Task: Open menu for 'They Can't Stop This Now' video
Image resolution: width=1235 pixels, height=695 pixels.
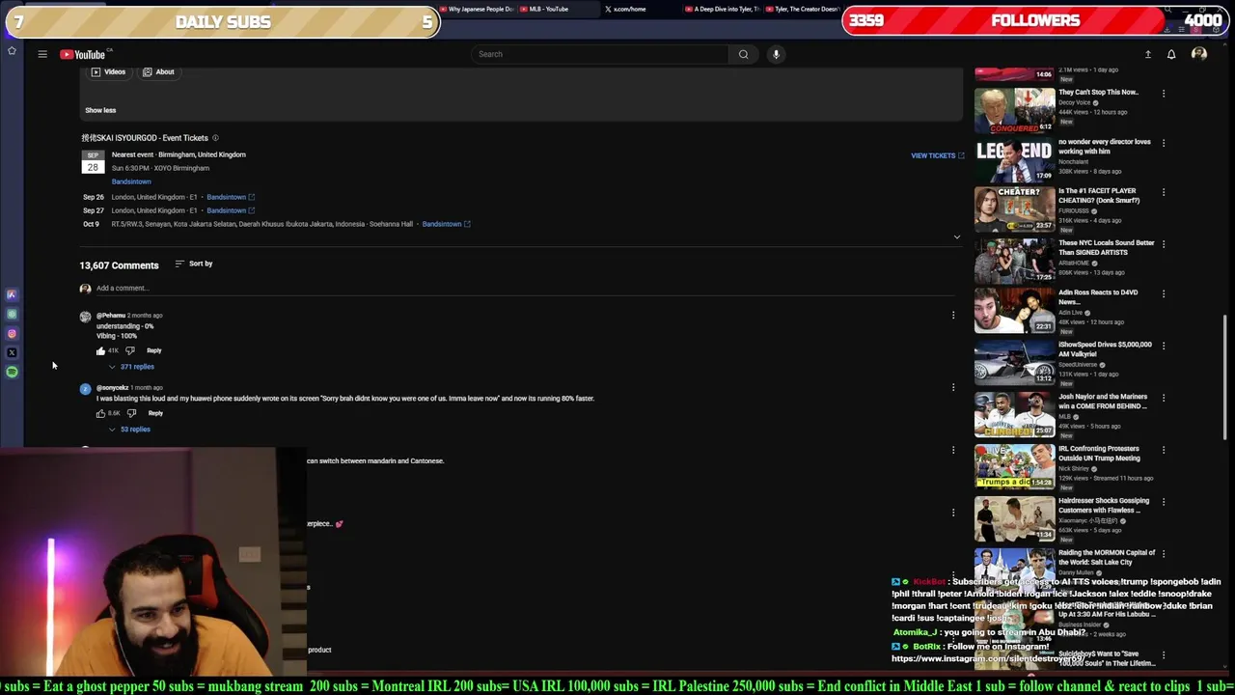Action: (1164, 94)
